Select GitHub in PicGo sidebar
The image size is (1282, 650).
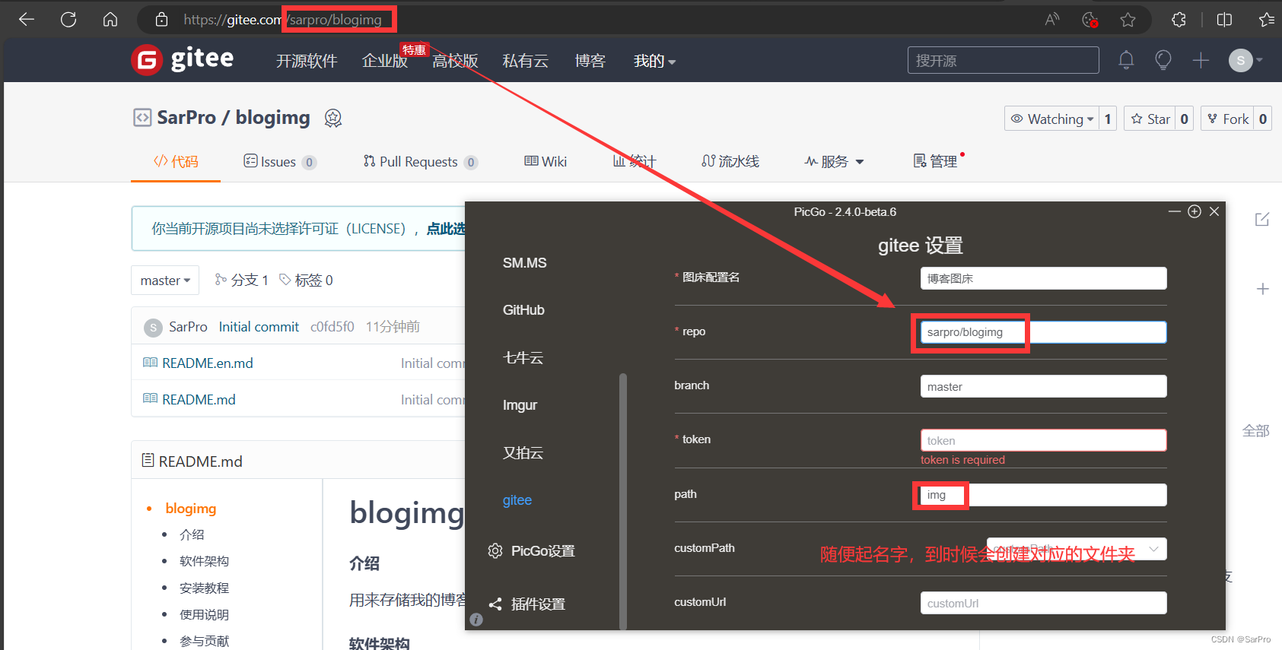(x=523, y=310)
